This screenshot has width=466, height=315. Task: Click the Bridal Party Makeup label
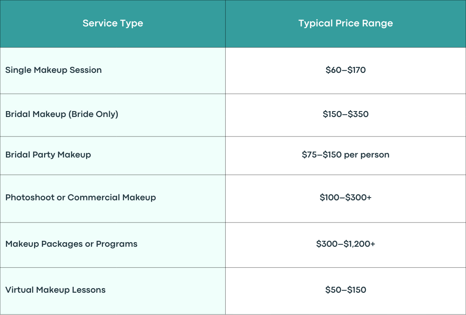(x=48, y=155)
